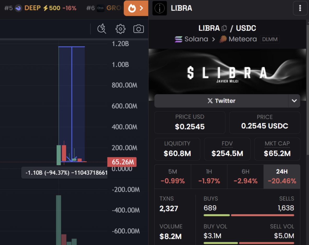The height and width of the screenshot is (245, 309).
Task: Select the 6H timeframe tab
Action: point(245,177)
